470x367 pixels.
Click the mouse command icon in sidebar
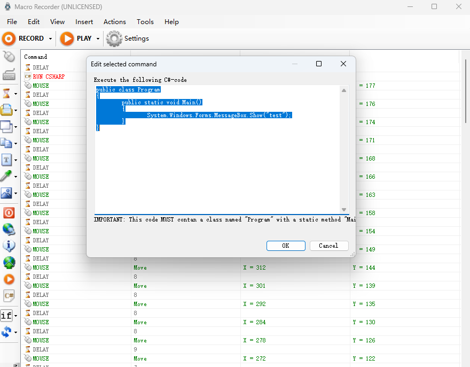pos(9,56)
